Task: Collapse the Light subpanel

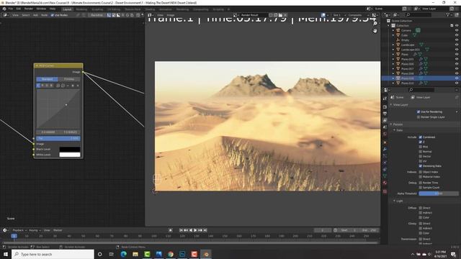Action: point(395,201)
